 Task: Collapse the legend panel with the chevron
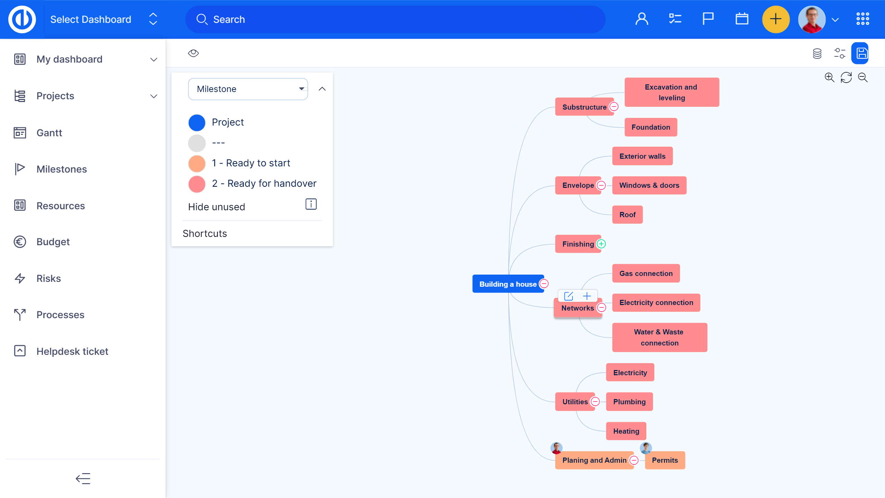(x=322, y=89)
